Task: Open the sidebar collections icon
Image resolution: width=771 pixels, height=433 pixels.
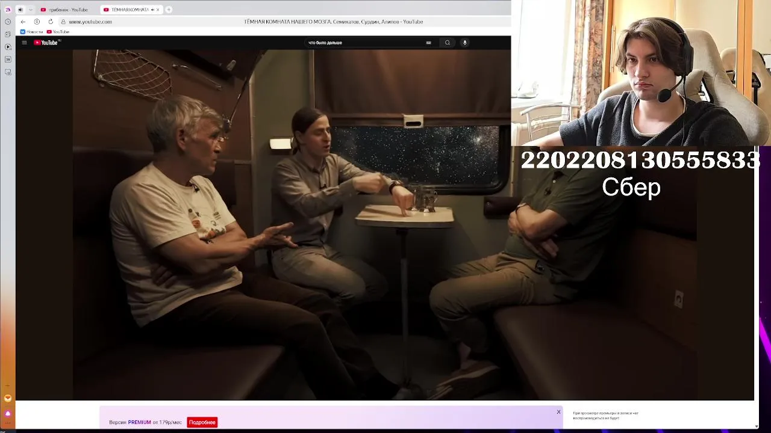Action: click(8, 34)
